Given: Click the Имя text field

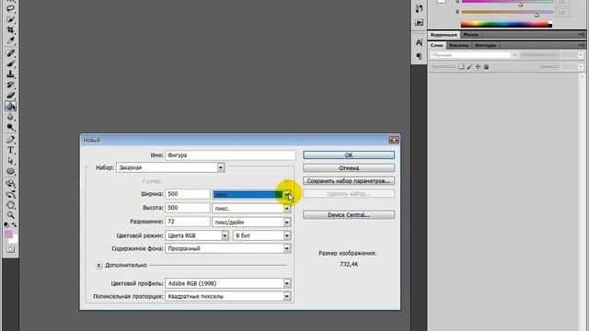Looking at the screenshot, I should pos(230,155).
